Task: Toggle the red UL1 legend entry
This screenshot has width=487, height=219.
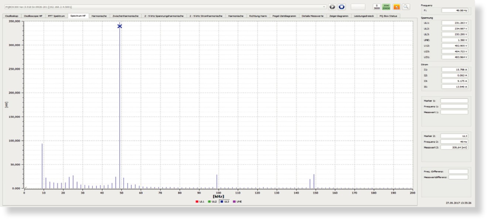Action: point(200,202)
